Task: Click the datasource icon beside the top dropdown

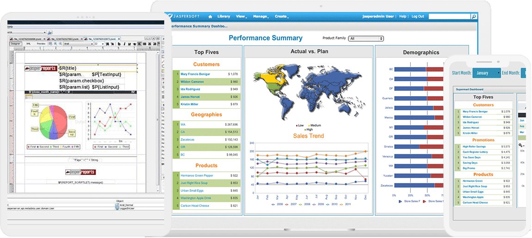Action: [x=50, y=32]
